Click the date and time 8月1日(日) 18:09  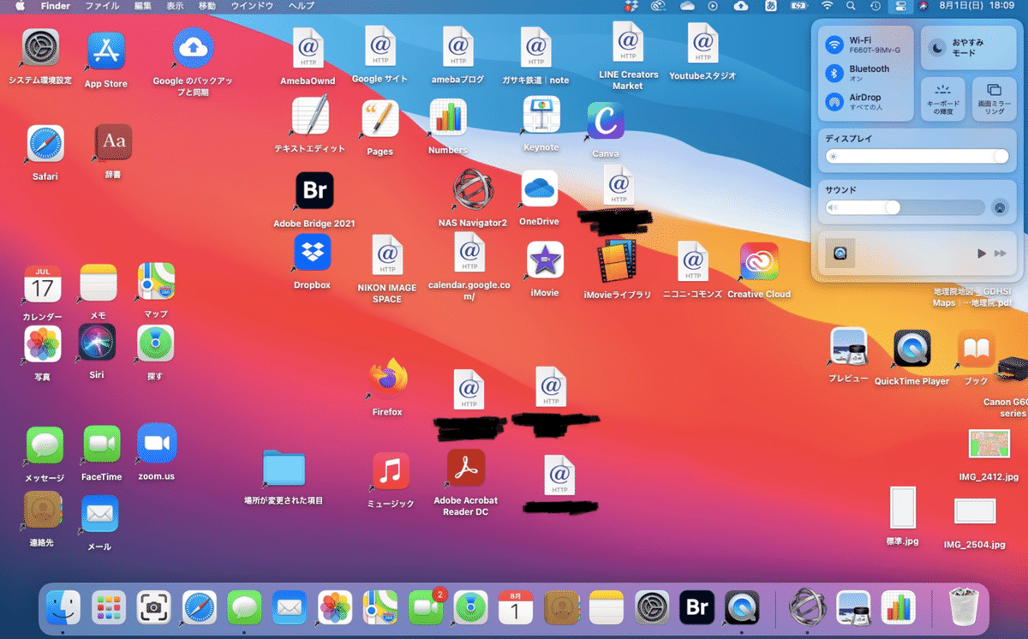click(x=977, y=6)
